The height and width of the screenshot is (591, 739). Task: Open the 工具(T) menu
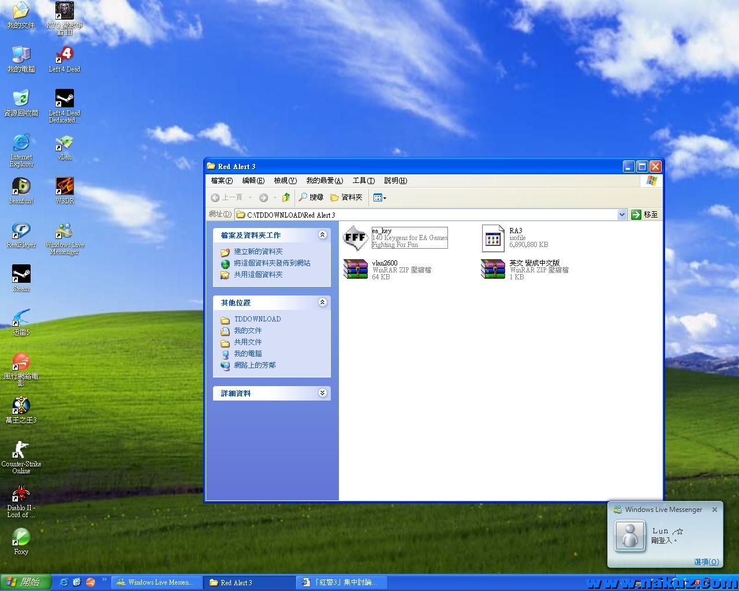coord(364,181)
